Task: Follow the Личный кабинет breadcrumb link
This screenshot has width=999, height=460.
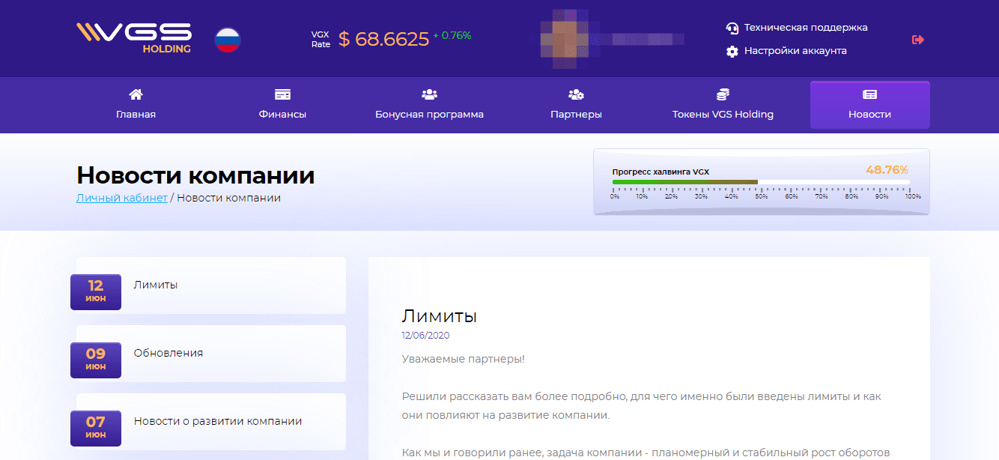Action: point(121,198)
